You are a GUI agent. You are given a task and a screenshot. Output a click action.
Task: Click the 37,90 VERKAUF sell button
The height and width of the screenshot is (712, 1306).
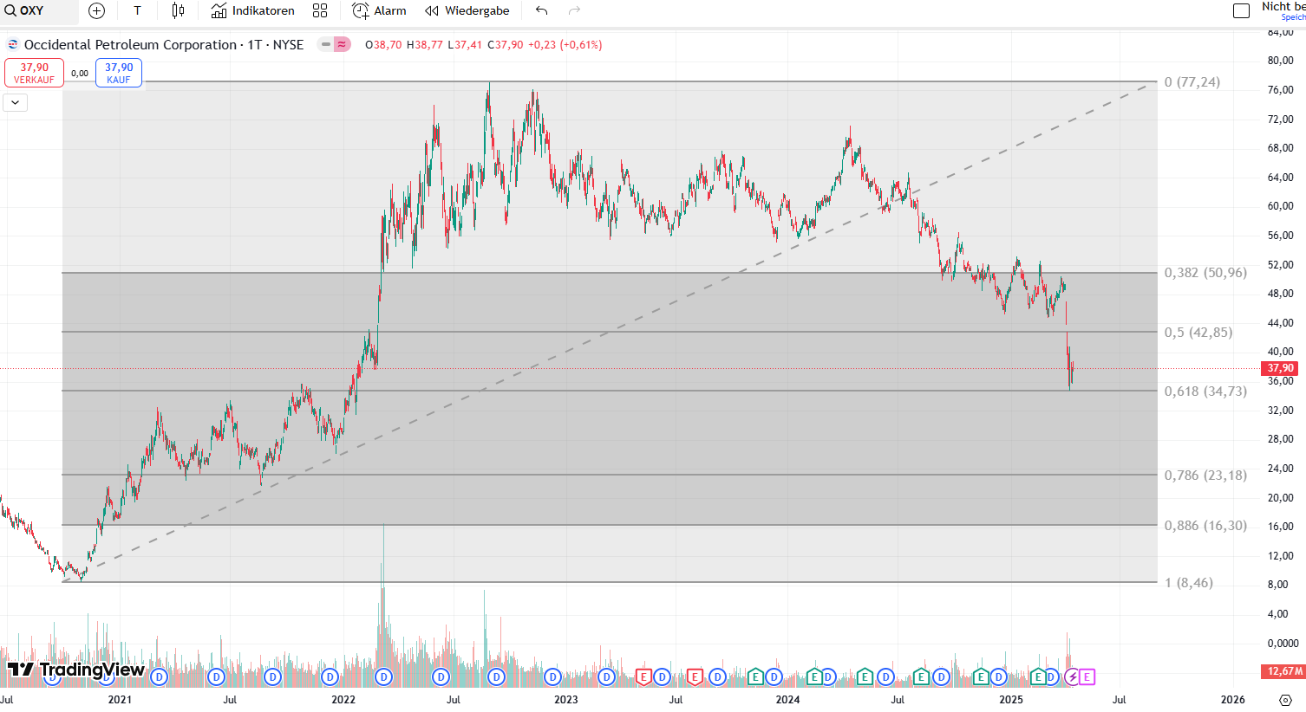click(34, 73)
